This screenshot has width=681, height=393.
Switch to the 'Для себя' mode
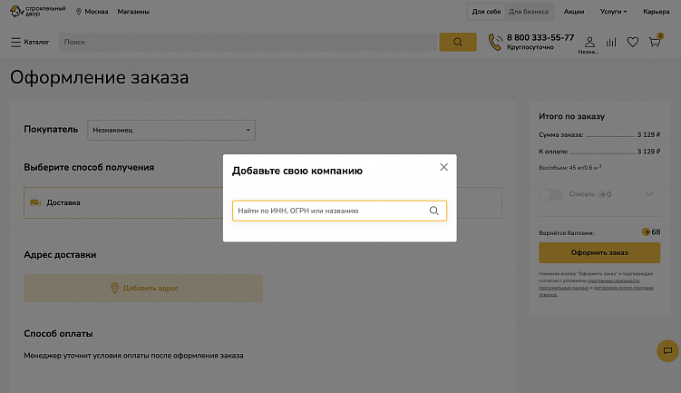[x=487, y=12]
